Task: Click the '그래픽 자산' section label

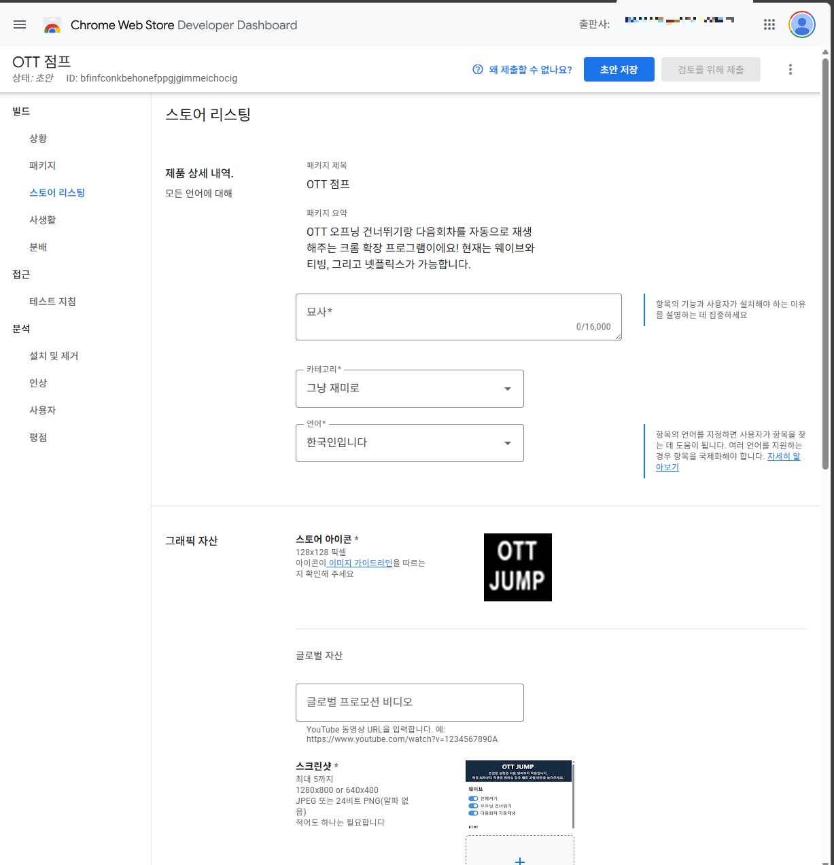Action: 192,541
